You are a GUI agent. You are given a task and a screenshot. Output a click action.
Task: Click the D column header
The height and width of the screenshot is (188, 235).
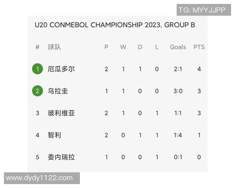coord(140,47)
